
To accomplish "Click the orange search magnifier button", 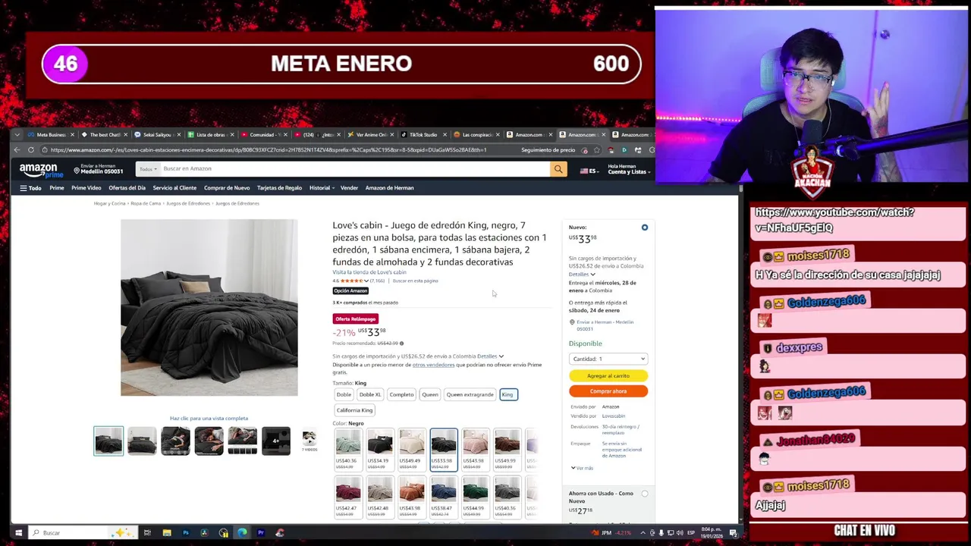I will coord(558,169).
